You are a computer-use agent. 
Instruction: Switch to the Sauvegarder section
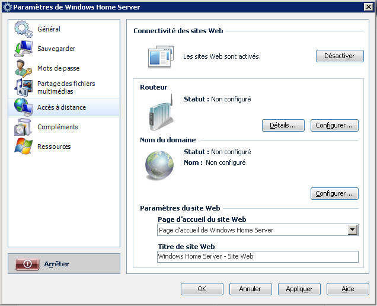tap(64, 49)
